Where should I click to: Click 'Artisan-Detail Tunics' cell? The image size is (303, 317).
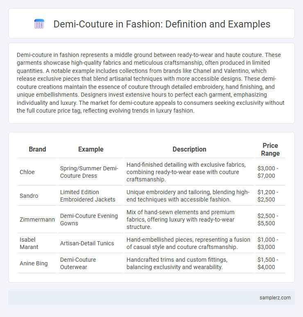[x=91, y=243]
